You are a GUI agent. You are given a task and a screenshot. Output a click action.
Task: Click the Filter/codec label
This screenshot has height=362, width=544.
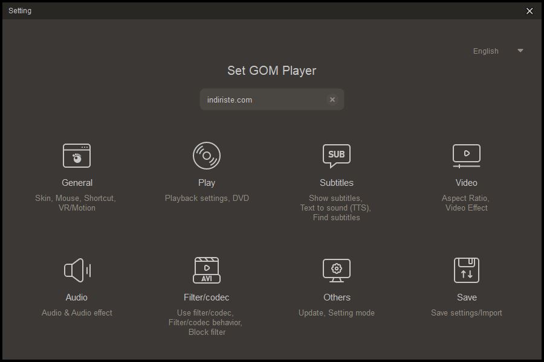point(207,297)
